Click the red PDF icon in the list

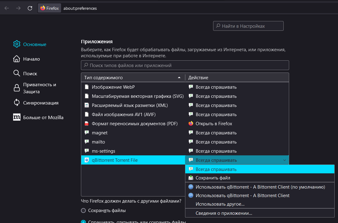pos(87,123)
